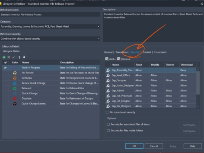This screenshot has height=153, width=204.
Task: Sort security groups by Name column header
Action: point(122,65)
